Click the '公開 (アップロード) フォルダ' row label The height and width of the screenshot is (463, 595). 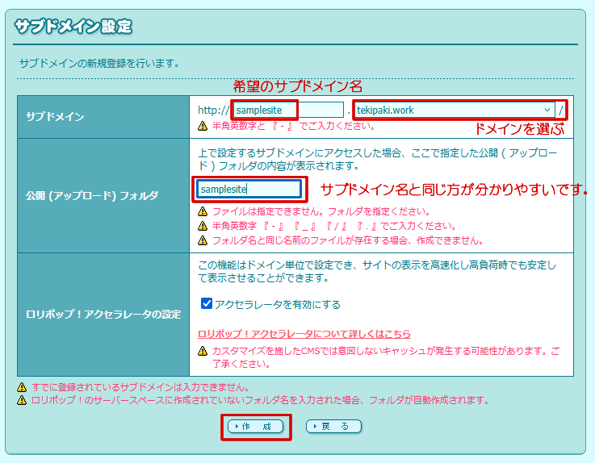coord(92,195)
